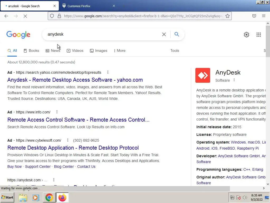Viewport: 270px width, 203px height.
Task: Click the scrollbar up arrow
Action: tap(268, 24)
